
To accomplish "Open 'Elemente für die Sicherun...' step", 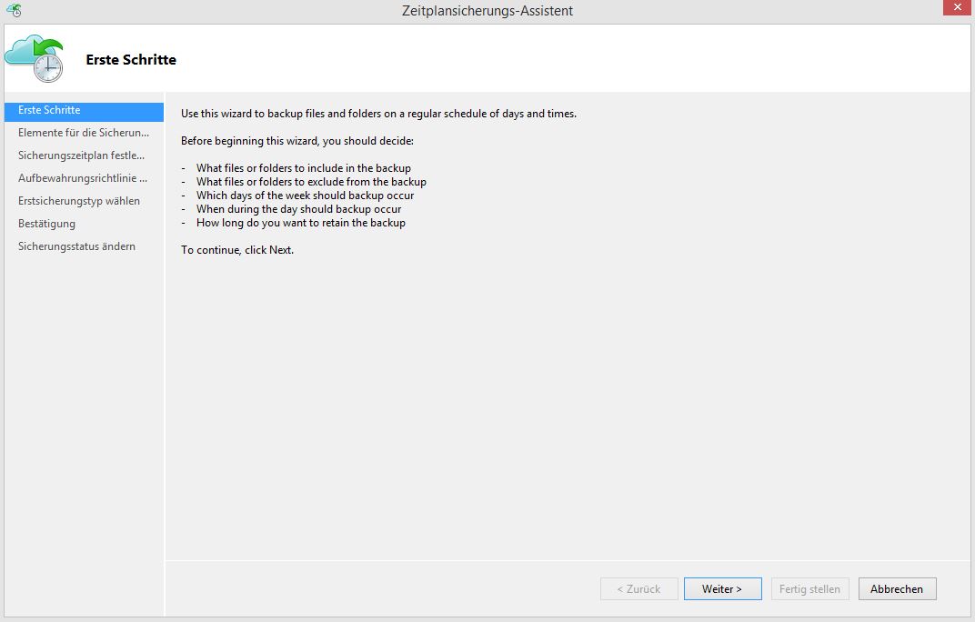I will [x=83, y=133].
